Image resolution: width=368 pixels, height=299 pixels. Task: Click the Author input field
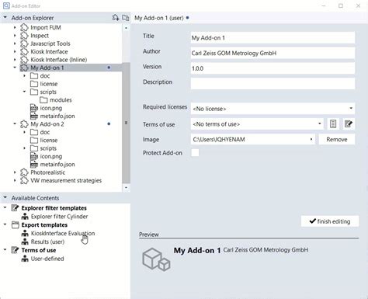pyautogui.click(x=273, y=53)
